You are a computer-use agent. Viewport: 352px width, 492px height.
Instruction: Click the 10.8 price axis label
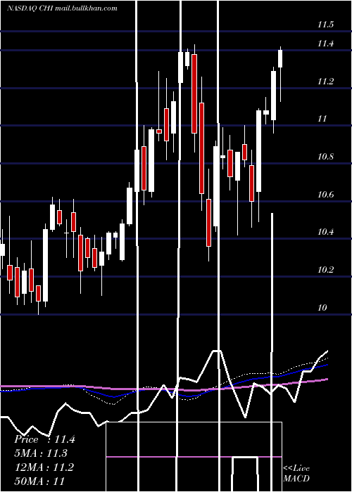click(325, 157)
